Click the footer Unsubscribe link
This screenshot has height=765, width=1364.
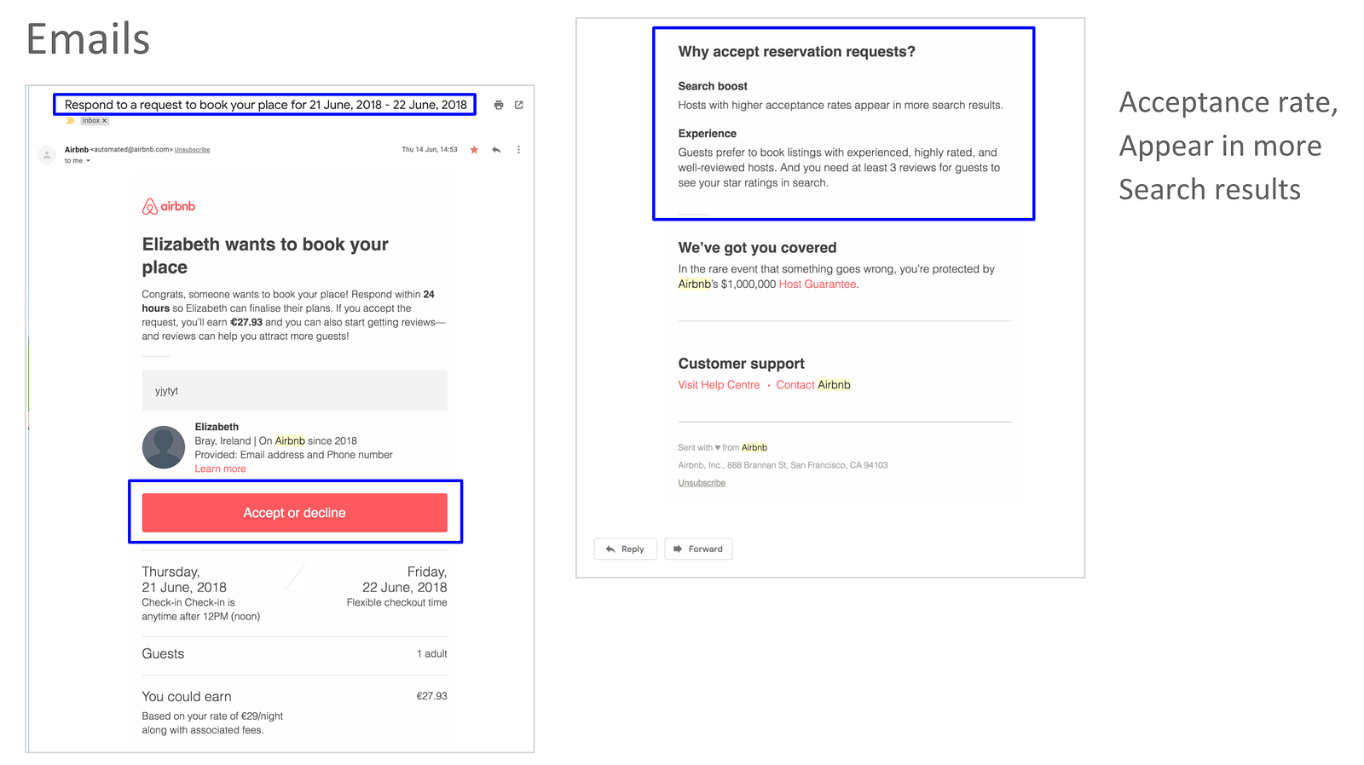pos(702,483)
